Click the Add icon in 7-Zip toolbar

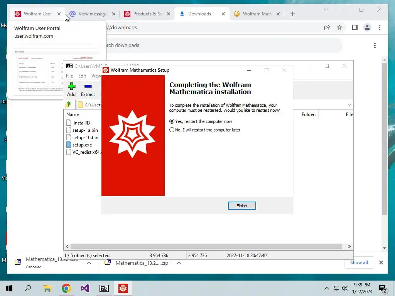pos(71,89)
